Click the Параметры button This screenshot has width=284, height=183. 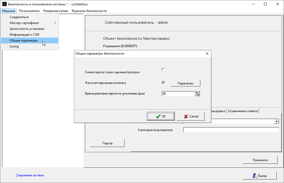185,83
